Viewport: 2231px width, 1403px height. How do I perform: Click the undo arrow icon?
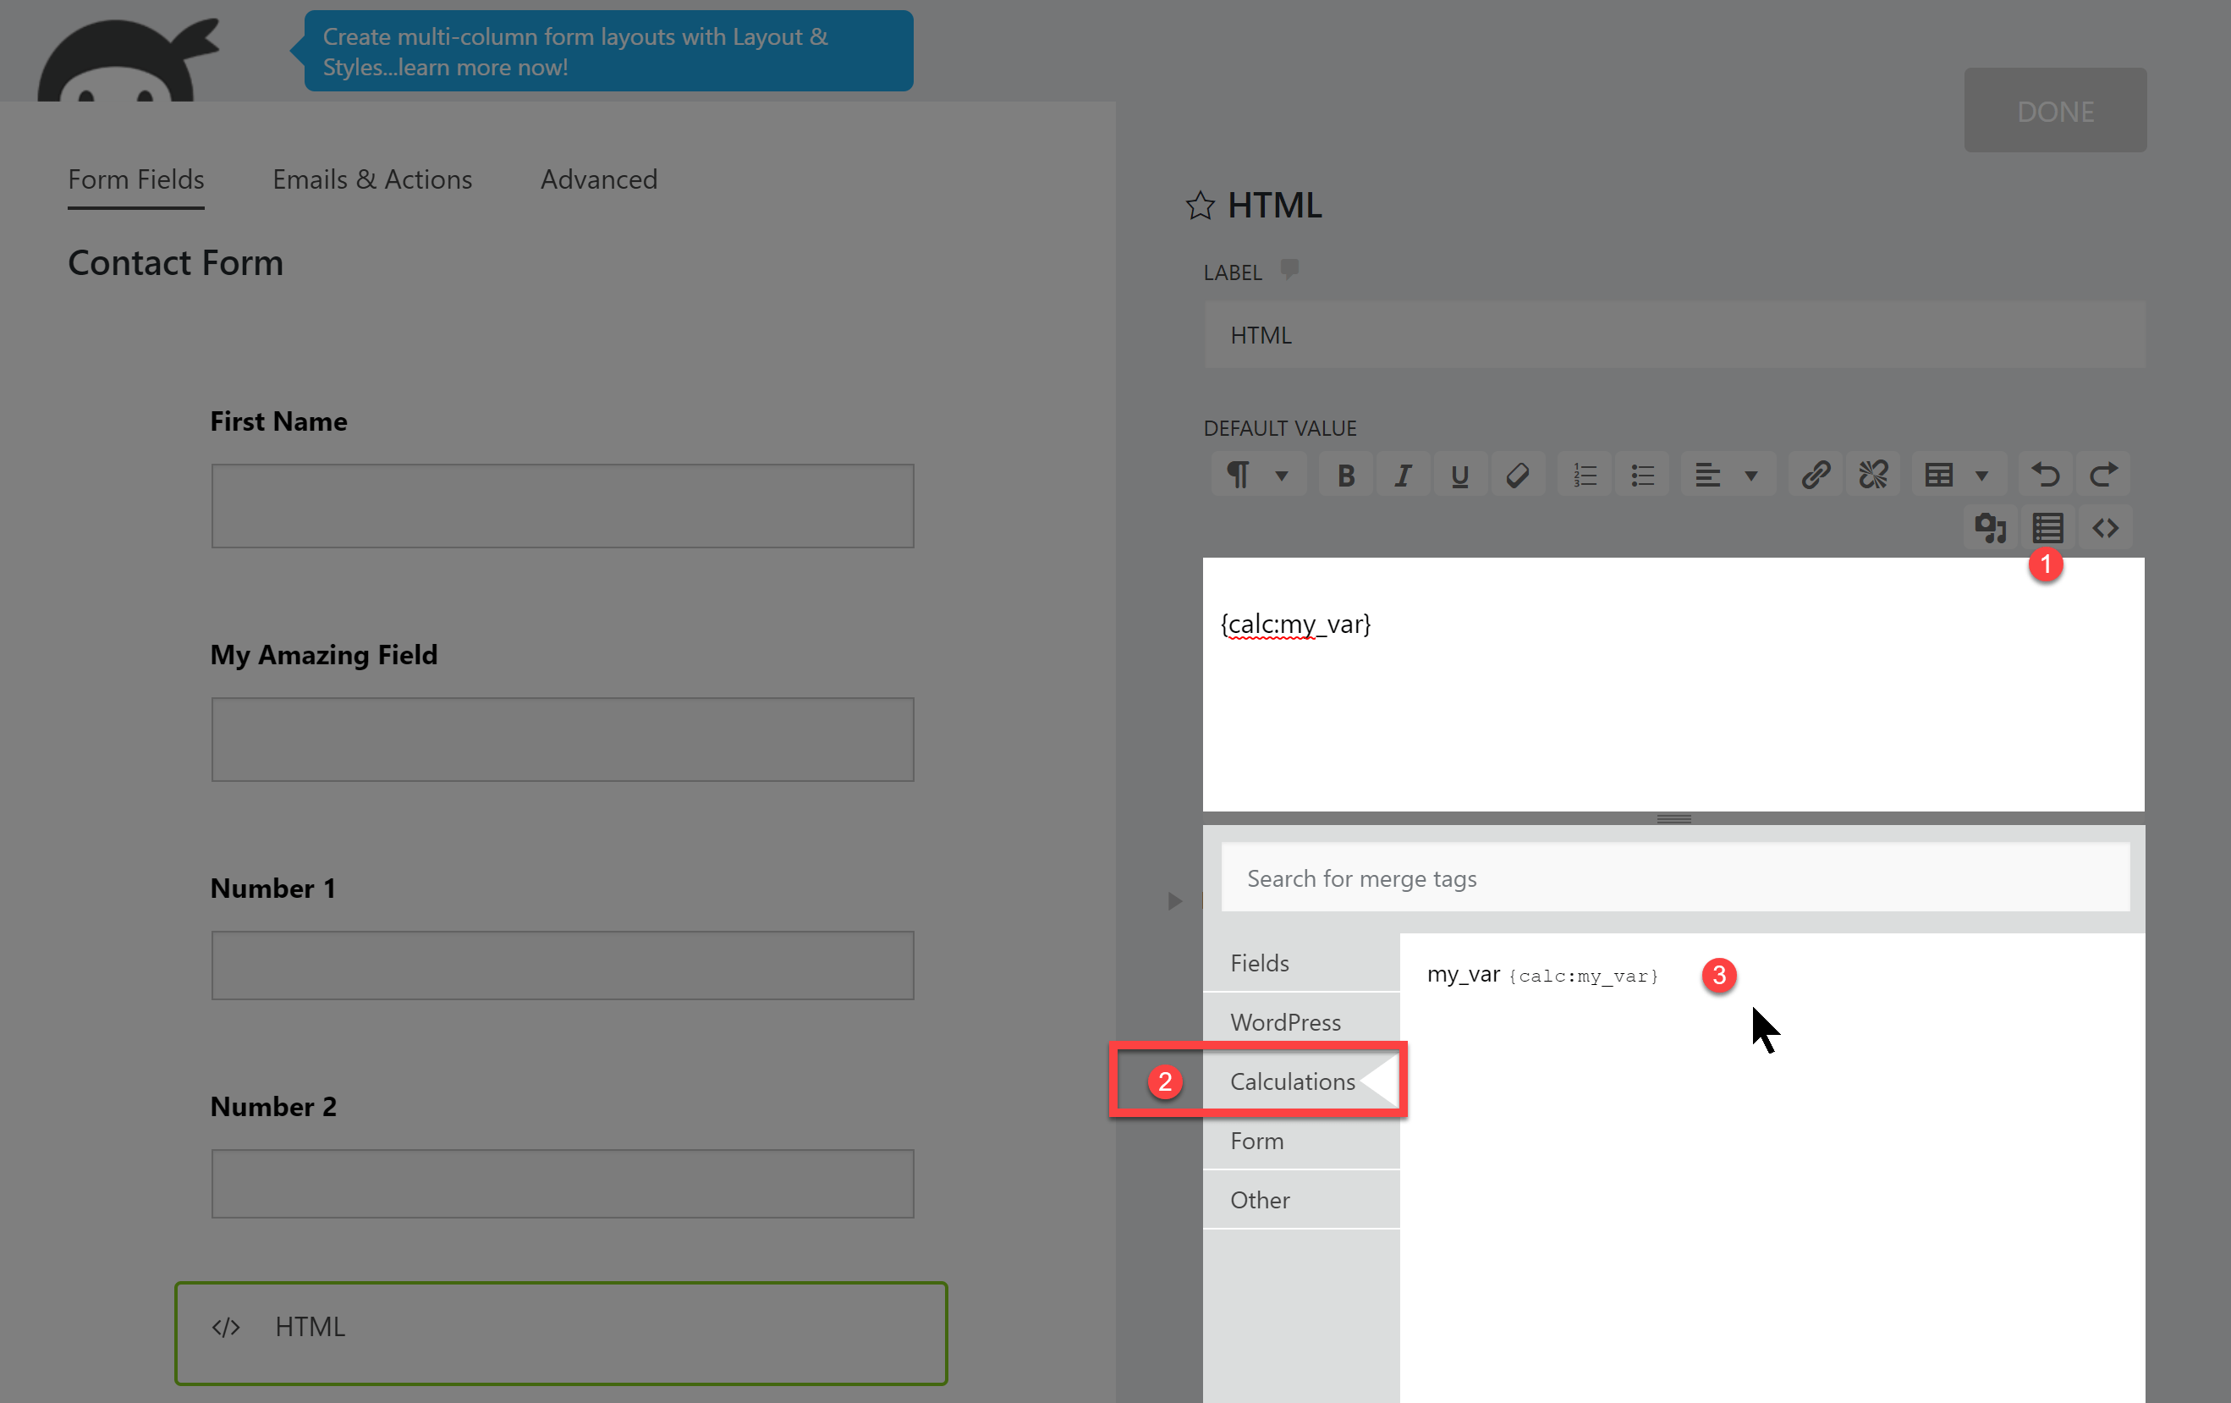point(2045,476)
